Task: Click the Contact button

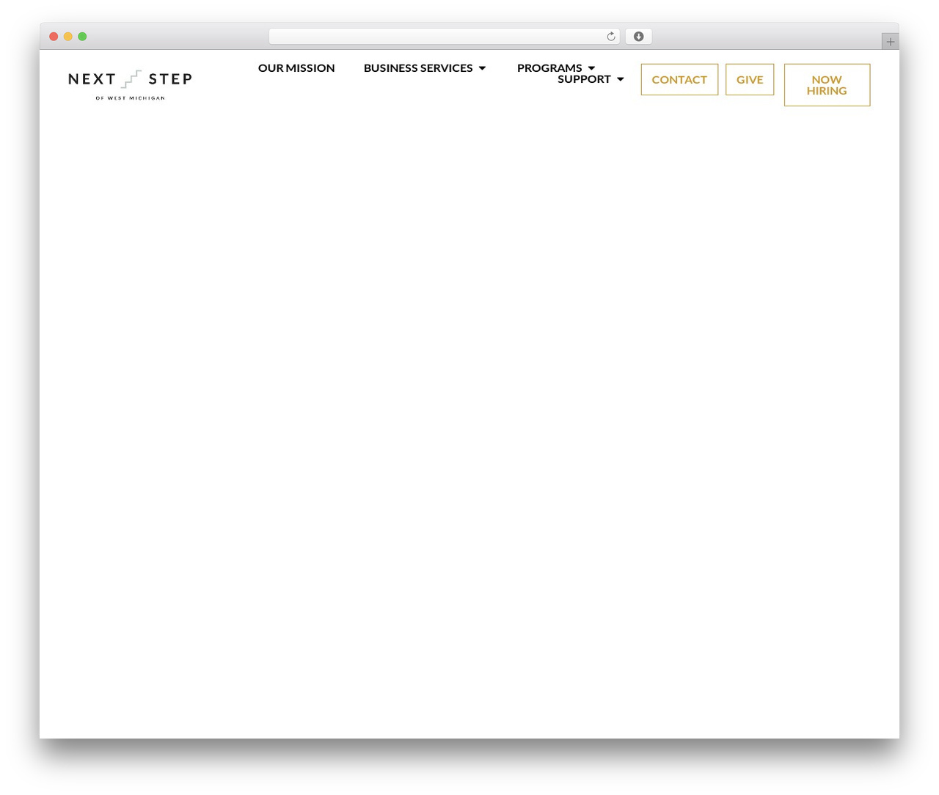Action: click(679, 79)
